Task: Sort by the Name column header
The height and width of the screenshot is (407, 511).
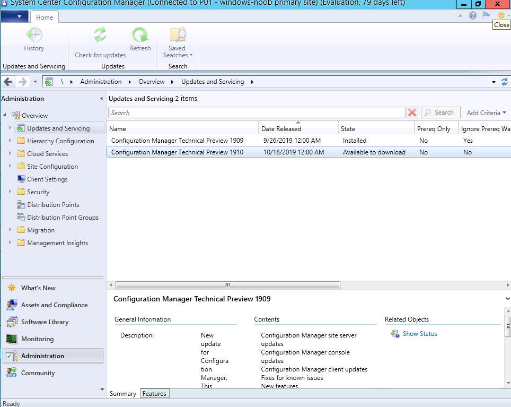Action: tap(183, 129)
